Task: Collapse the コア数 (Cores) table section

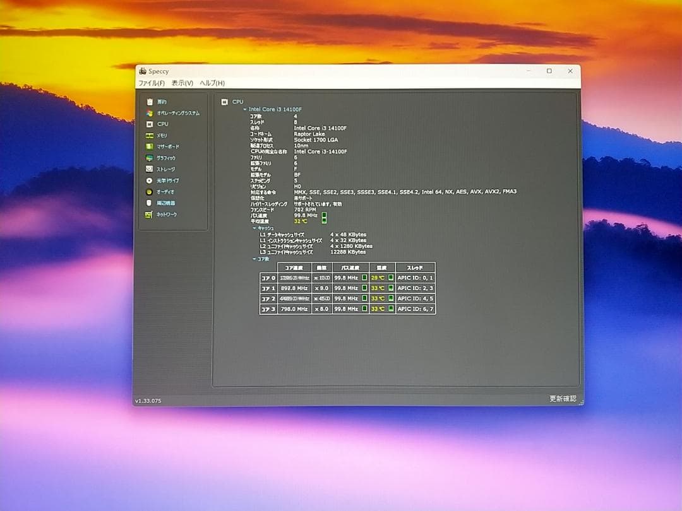Action: [254, 259]
